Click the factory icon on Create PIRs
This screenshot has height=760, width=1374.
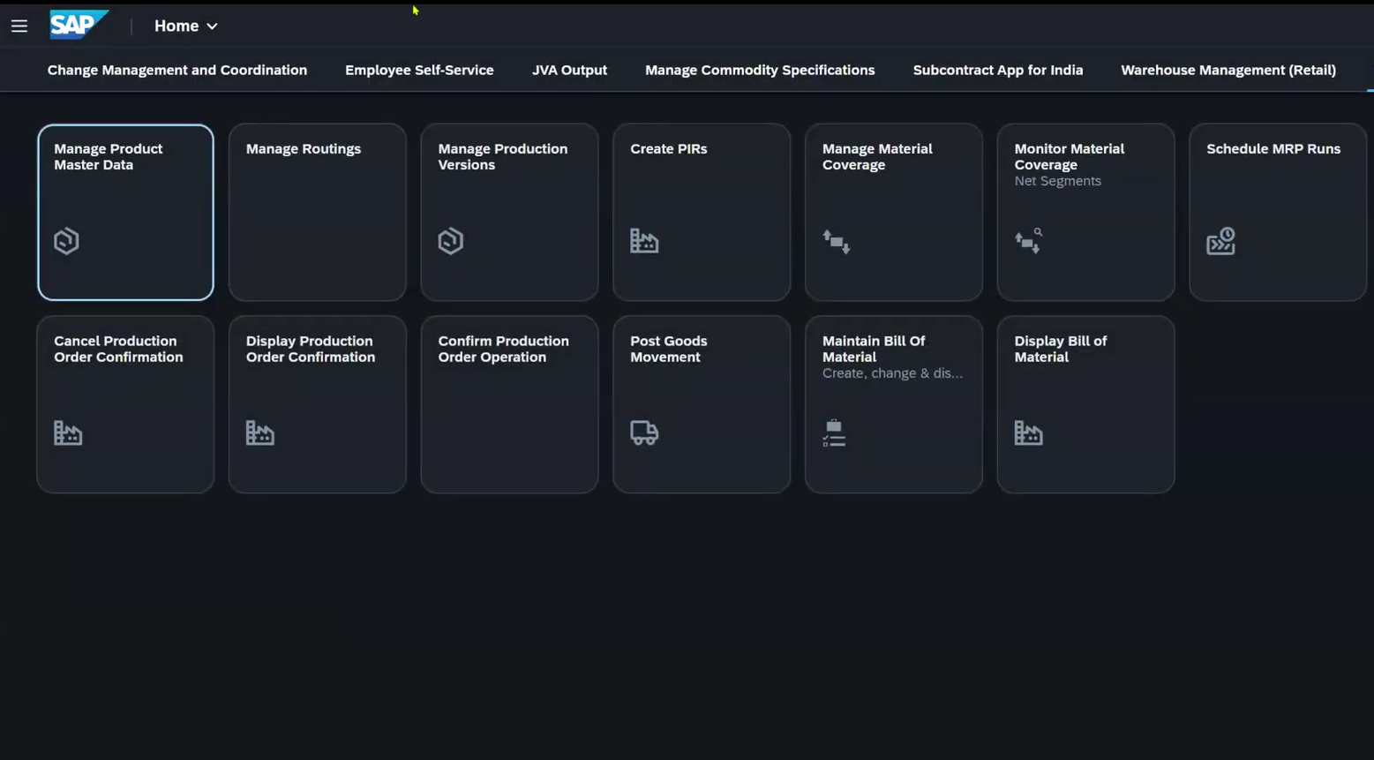point(644,241)
